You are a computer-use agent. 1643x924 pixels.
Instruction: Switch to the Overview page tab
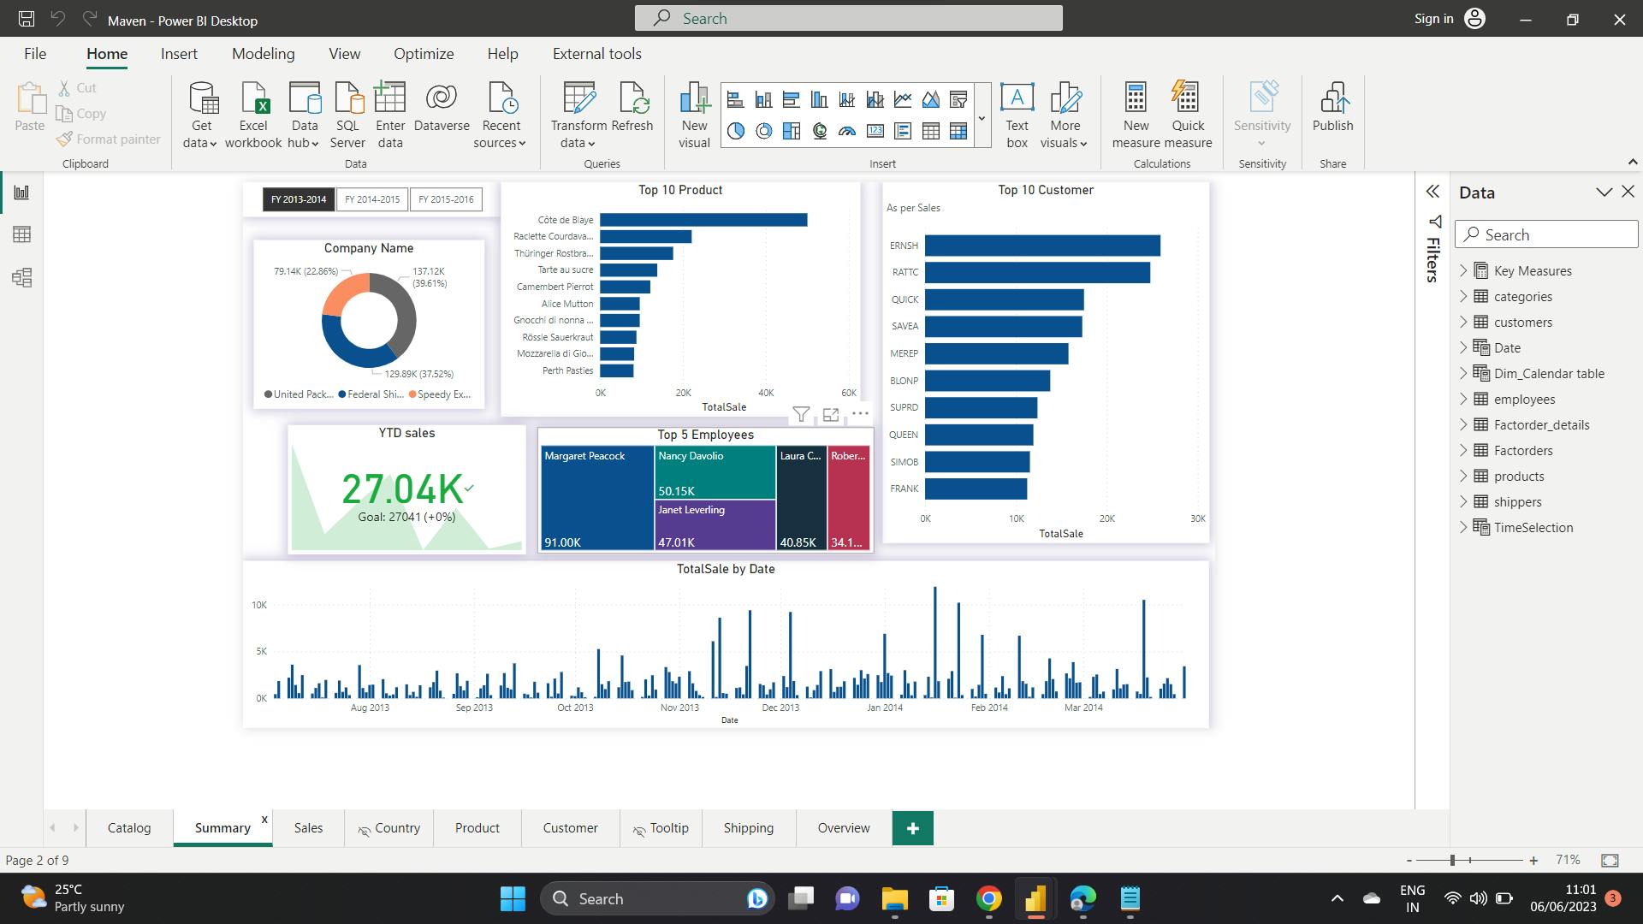click(x=843, y=828)
